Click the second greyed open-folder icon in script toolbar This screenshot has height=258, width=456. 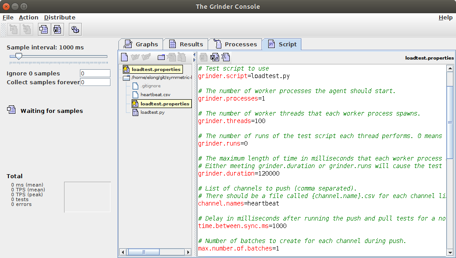tap(146, 57)
